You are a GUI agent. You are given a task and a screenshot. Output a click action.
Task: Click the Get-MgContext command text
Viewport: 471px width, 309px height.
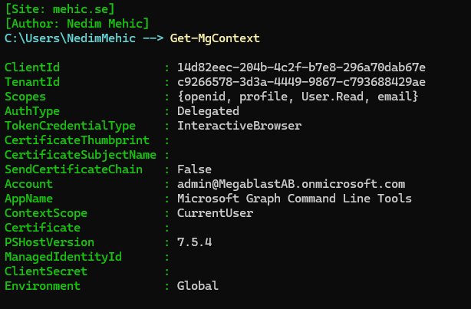[216, 38]
